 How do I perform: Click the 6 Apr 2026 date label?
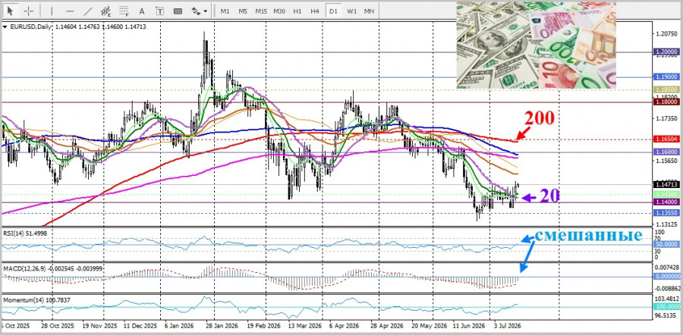pos(344,326)
